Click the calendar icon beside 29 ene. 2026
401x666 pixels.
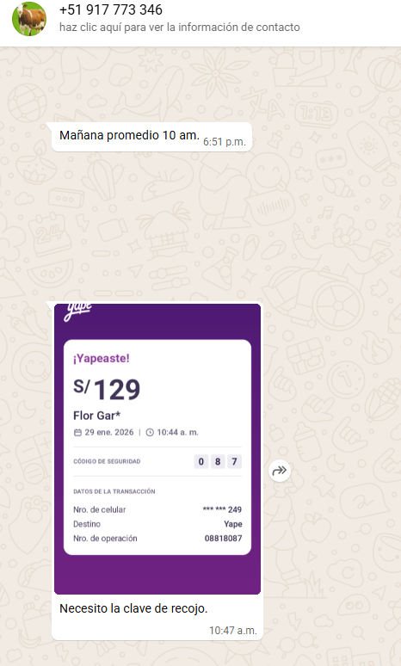[x=77, y=433]
